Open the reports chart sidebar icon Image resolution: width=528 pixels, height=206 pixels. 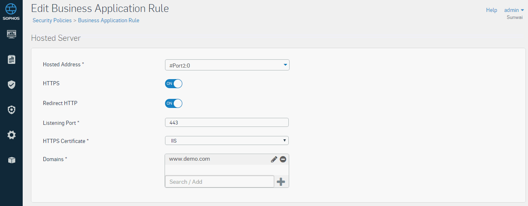pos(12,59)
